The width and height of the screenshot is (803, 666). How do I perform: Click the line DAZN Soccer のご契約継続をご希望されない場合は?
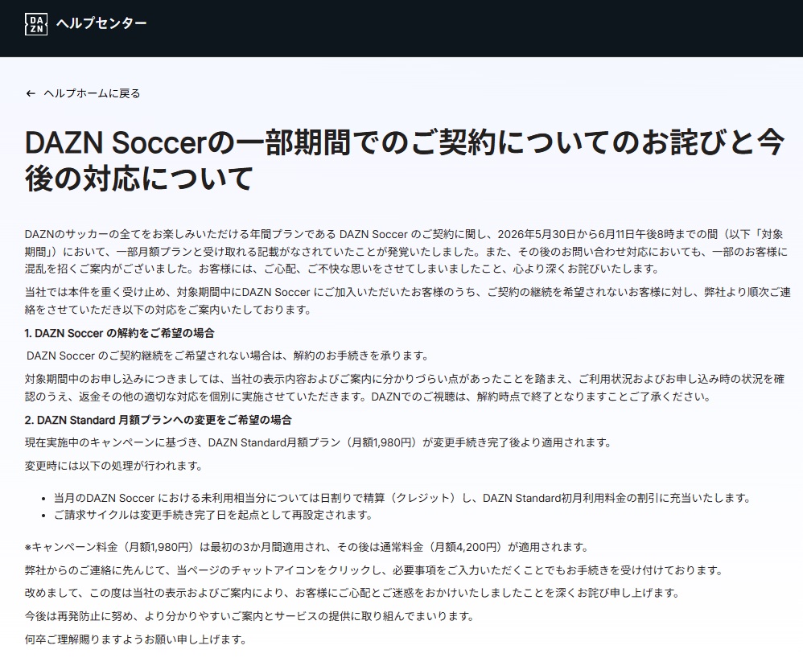click(228, 356)
